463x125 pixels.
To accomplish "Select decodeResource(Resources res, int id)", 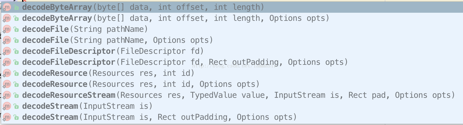I will coord(108,73).
